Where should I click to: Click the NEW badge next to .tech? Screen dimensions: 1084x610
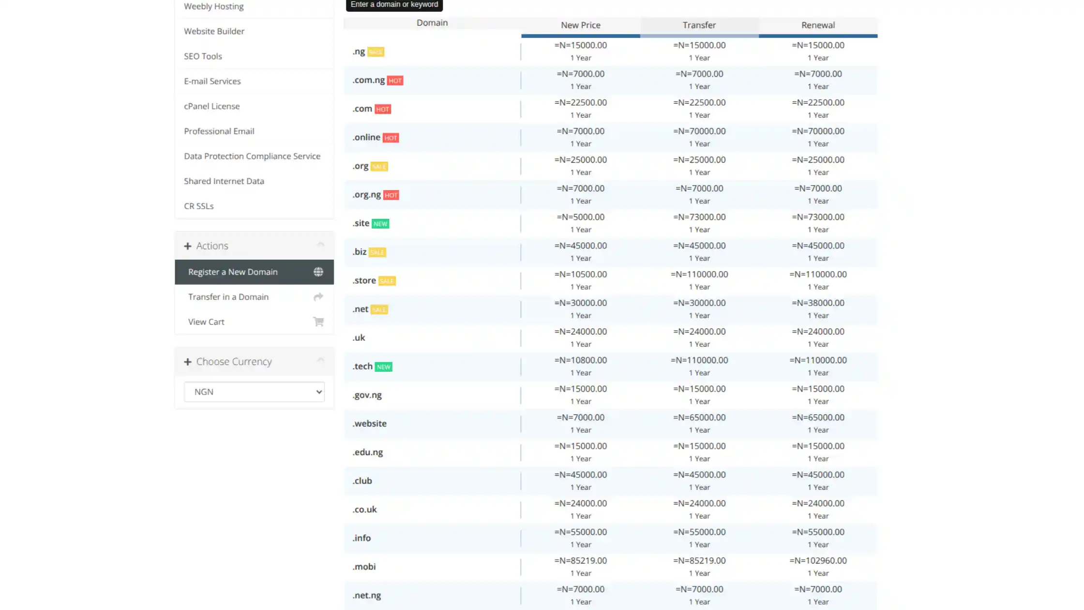[383, 367]
